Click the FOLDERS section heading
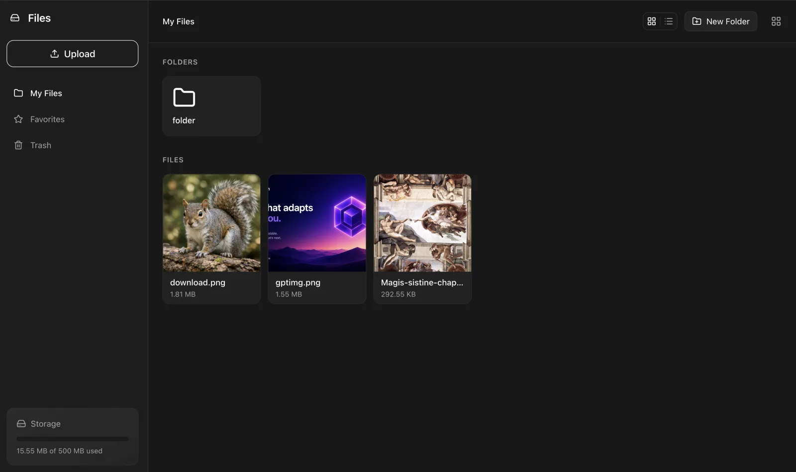The width and height of the screenshot is (796, 472). (180, 62)
